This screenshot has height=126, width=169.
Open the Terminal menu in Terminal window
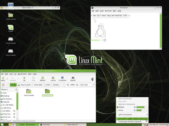click(108, 11)
